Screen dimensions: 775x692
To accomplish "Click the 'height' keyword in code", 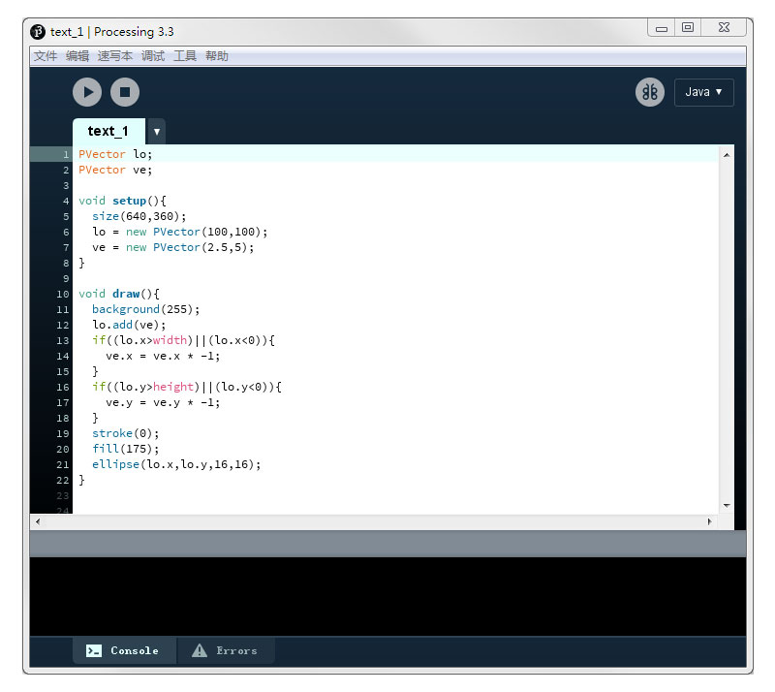I will (173, 387).
